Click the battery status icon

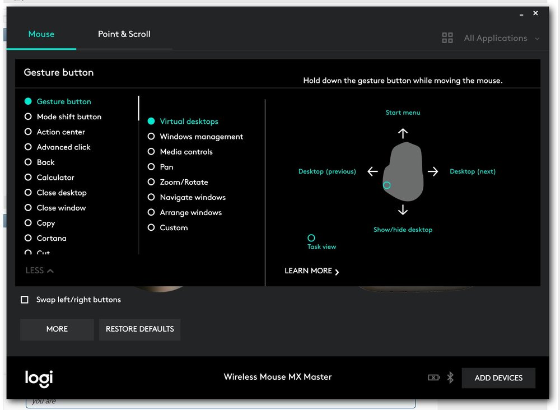pyautogui.click(x=433, y=378)
